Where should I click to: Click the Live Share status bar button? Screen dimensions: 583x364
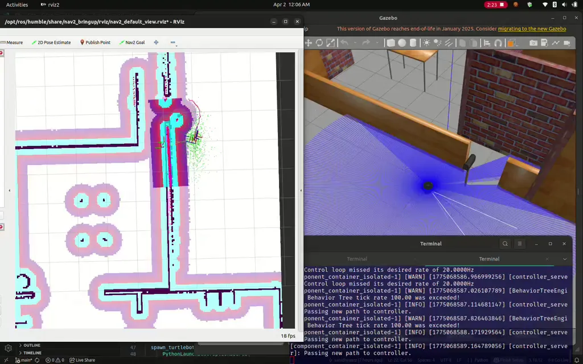coord(82,360)
